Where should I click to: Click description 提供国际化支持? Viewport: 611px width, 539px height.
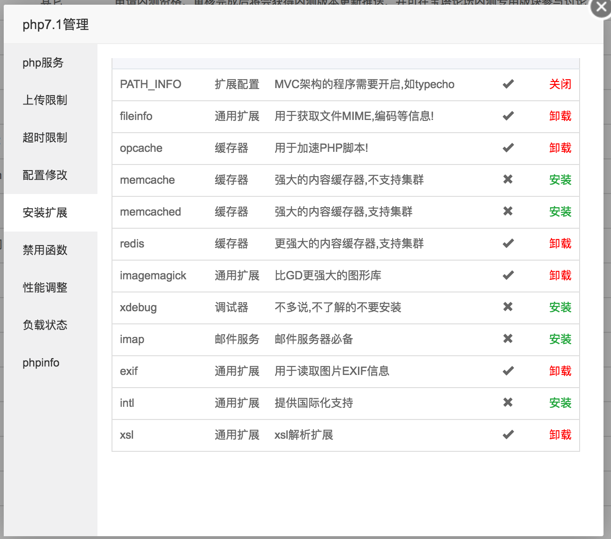314,403
